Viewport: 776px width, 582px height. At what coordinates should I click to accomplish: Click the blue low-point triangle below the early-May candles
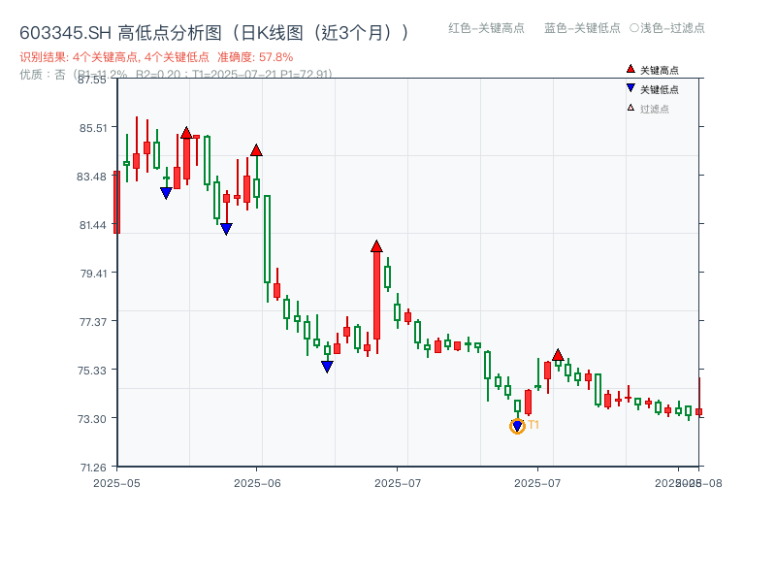pyautogui.click(x=165, y=190)
